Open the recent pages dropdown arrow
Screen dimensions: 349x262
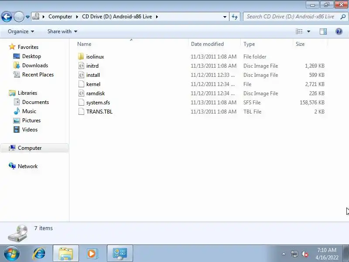click(x=27, y=17)
